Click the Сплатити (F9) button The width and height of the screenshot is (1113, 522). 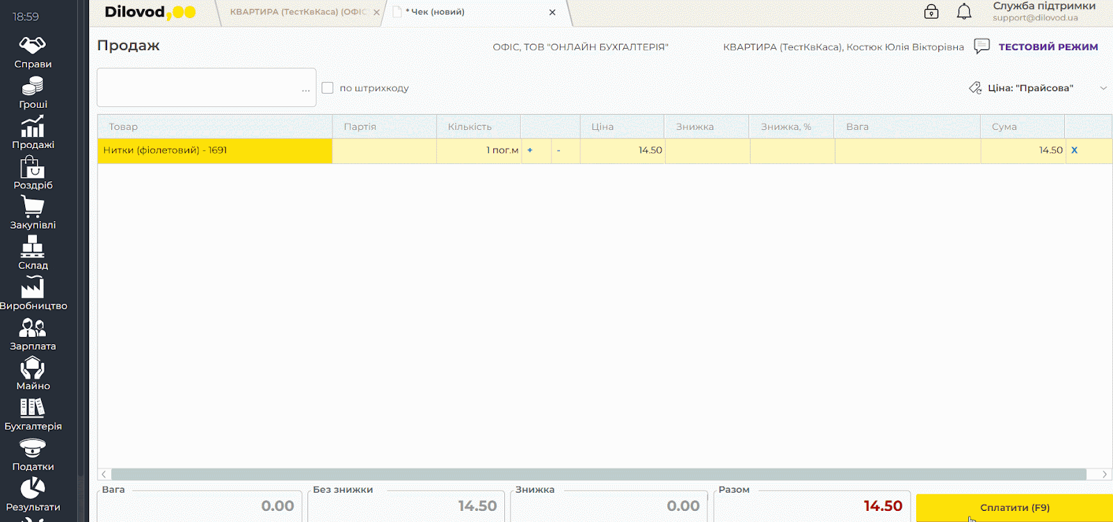[1014, 507]
